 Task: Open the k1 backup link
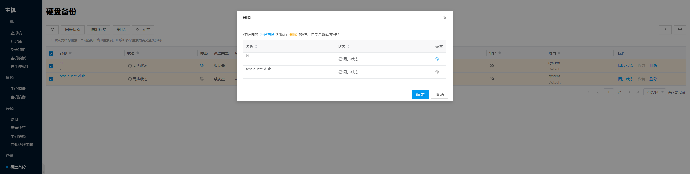coord(62,63)
